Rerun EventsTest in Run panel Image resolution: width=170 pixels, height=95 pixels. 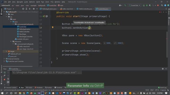[5, 73]
